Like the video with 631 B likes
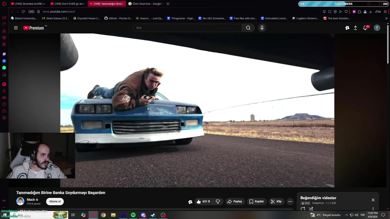 [203, 201]
